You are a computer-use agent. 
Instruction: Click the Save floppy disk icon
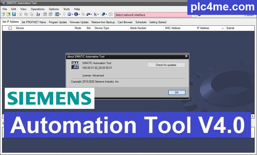(14, 14)
